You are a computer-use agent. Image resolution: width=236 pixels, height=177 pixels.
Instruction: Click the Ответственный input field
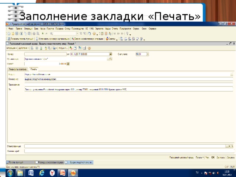click(x=125, y=146)
